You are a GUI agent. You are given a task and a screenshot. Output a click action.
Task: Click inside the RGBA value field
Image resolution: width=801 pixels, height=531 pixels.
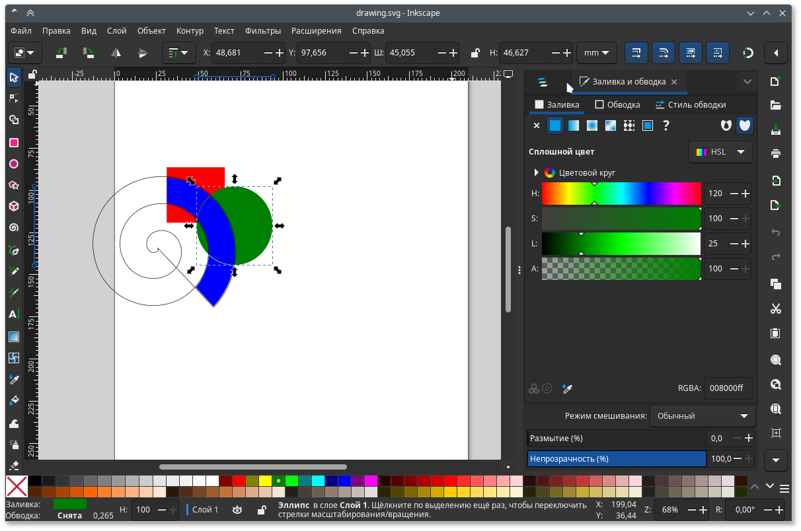[x=728, y=388]
